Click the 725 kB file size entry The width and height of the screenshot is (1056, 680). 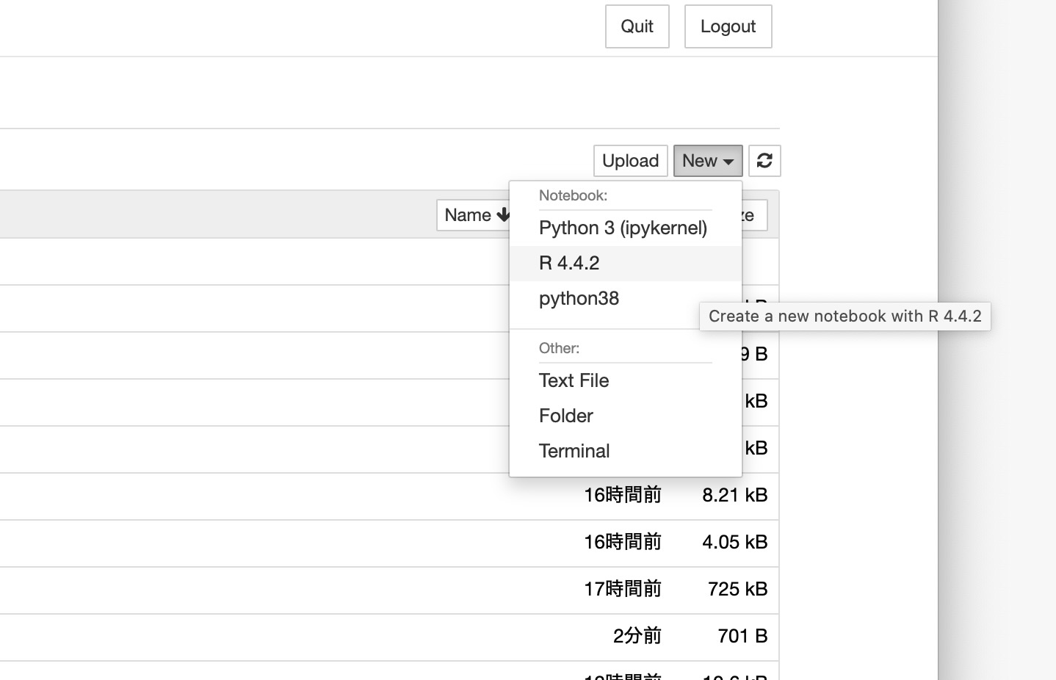737,590
